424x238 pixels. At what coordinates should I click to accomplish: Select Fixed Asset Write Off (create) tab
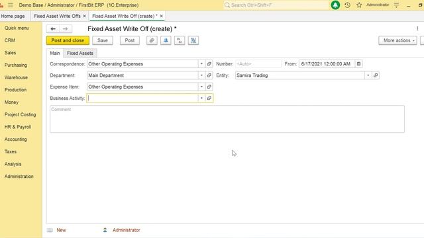125,16
